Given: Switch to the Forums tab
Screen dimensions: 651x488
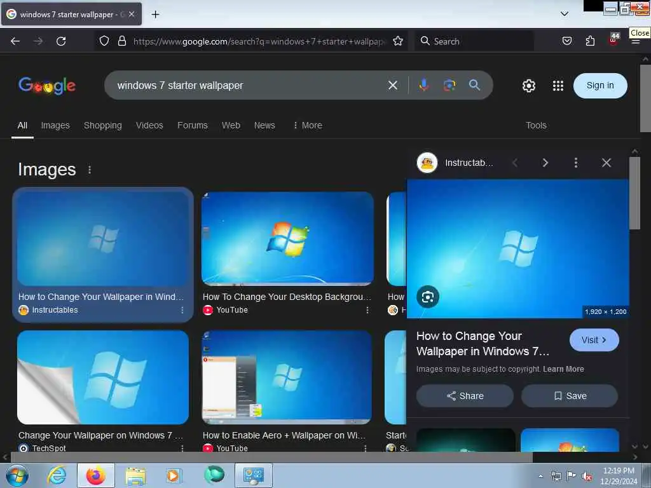Looking at the screenshot, I should pyautogui.click(x=192, y=125).
